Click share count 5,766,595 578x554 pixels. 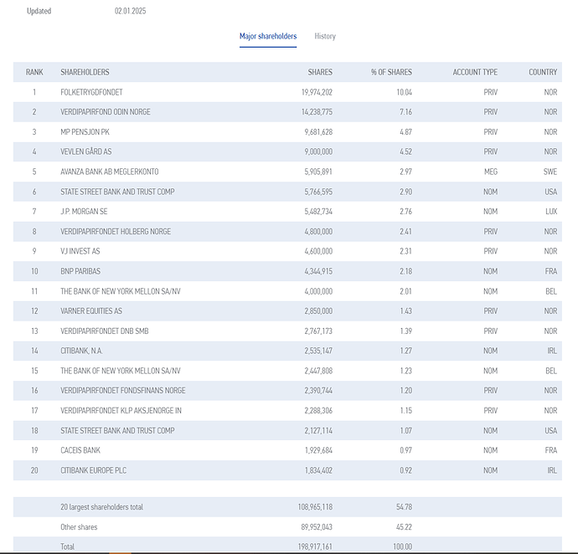[x=318, y=192]
